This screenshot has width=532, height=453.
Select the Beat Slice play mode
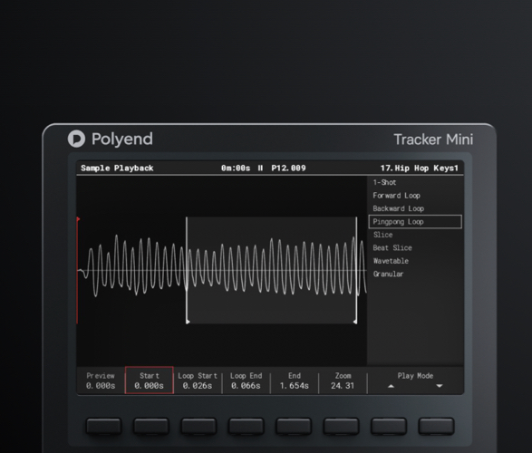point(392,248)
